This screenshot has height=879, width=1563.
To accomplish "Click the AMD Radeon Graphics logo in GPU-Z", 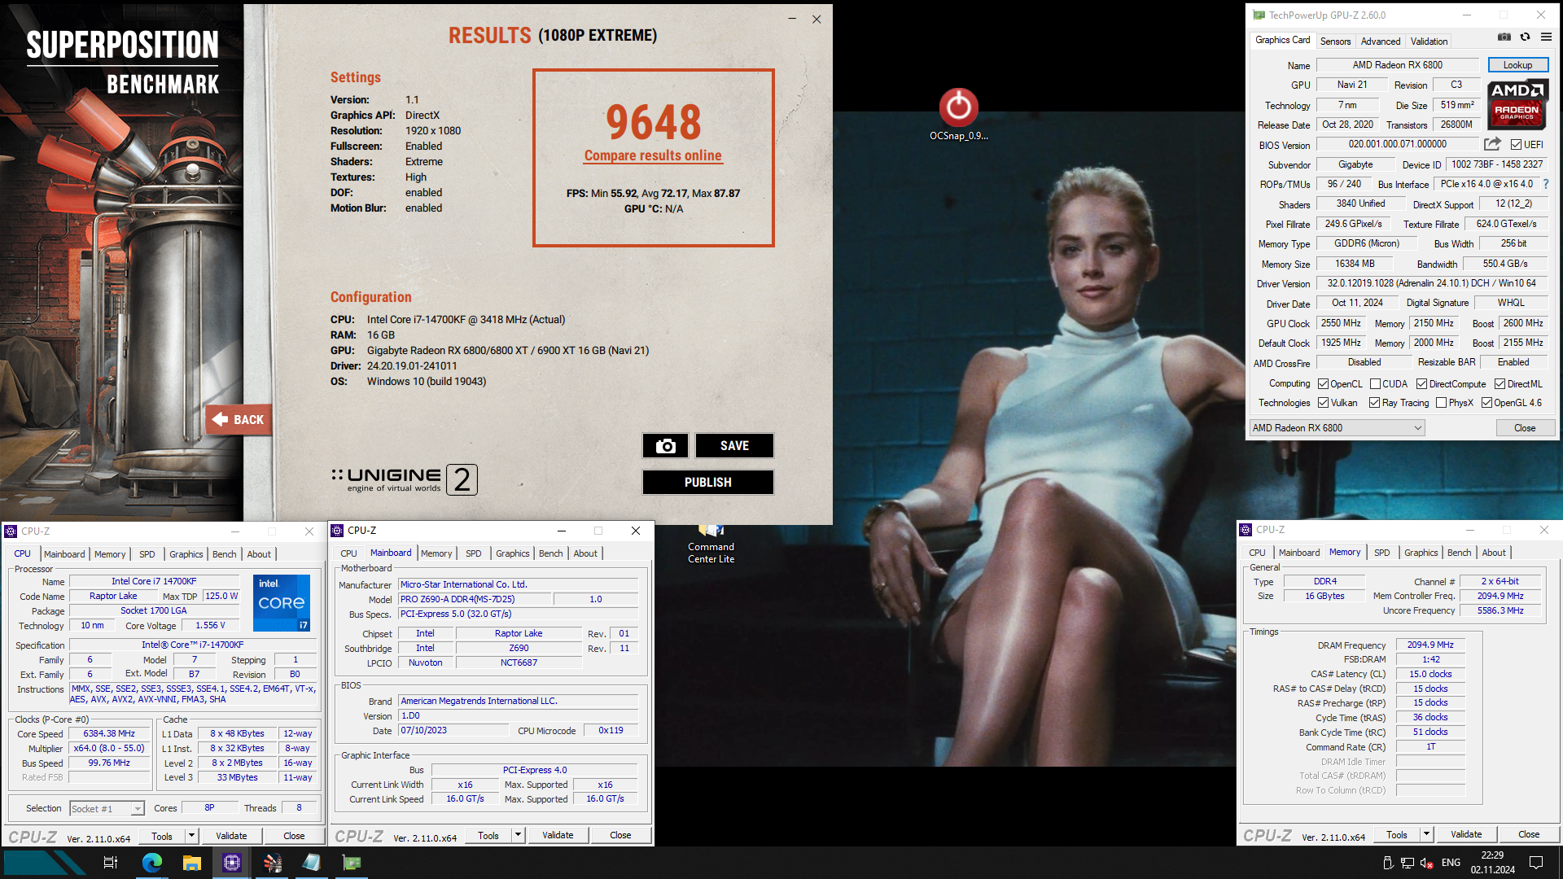I will (1517, 105).
